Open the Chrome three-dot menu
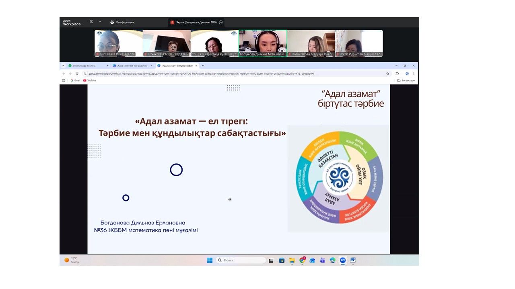This screenshot has height=289, width=515. click(x=414, y=74)
